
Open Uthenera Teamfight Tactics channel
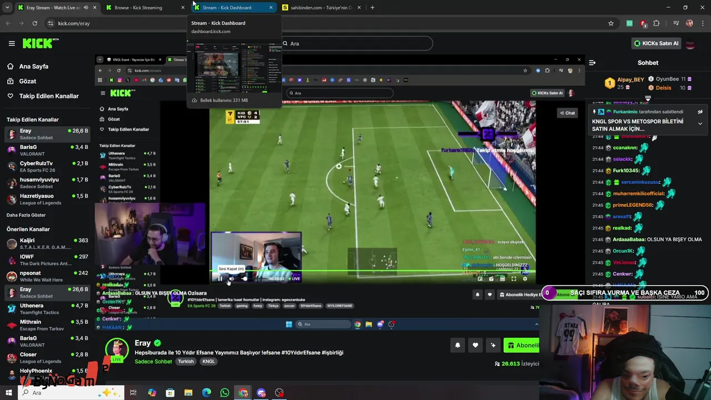click(x=47, y=309)
